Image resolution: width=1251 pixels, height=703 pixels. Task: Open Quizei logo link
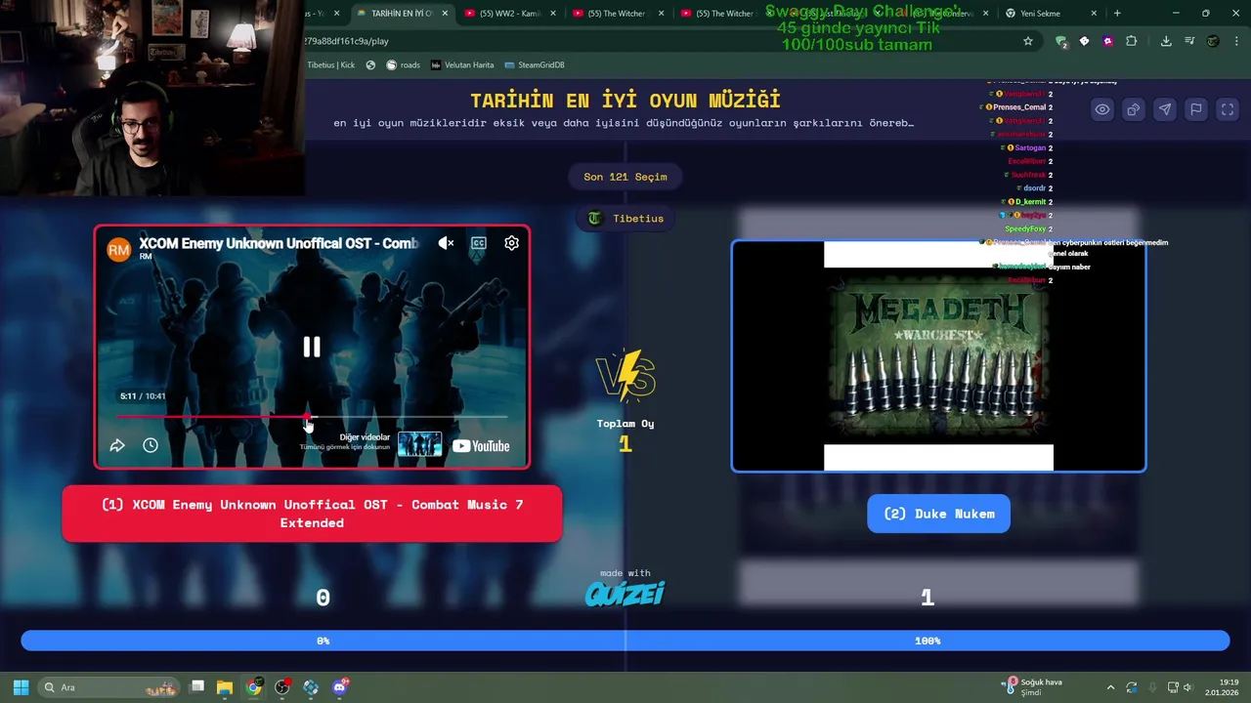pos(625,594)
